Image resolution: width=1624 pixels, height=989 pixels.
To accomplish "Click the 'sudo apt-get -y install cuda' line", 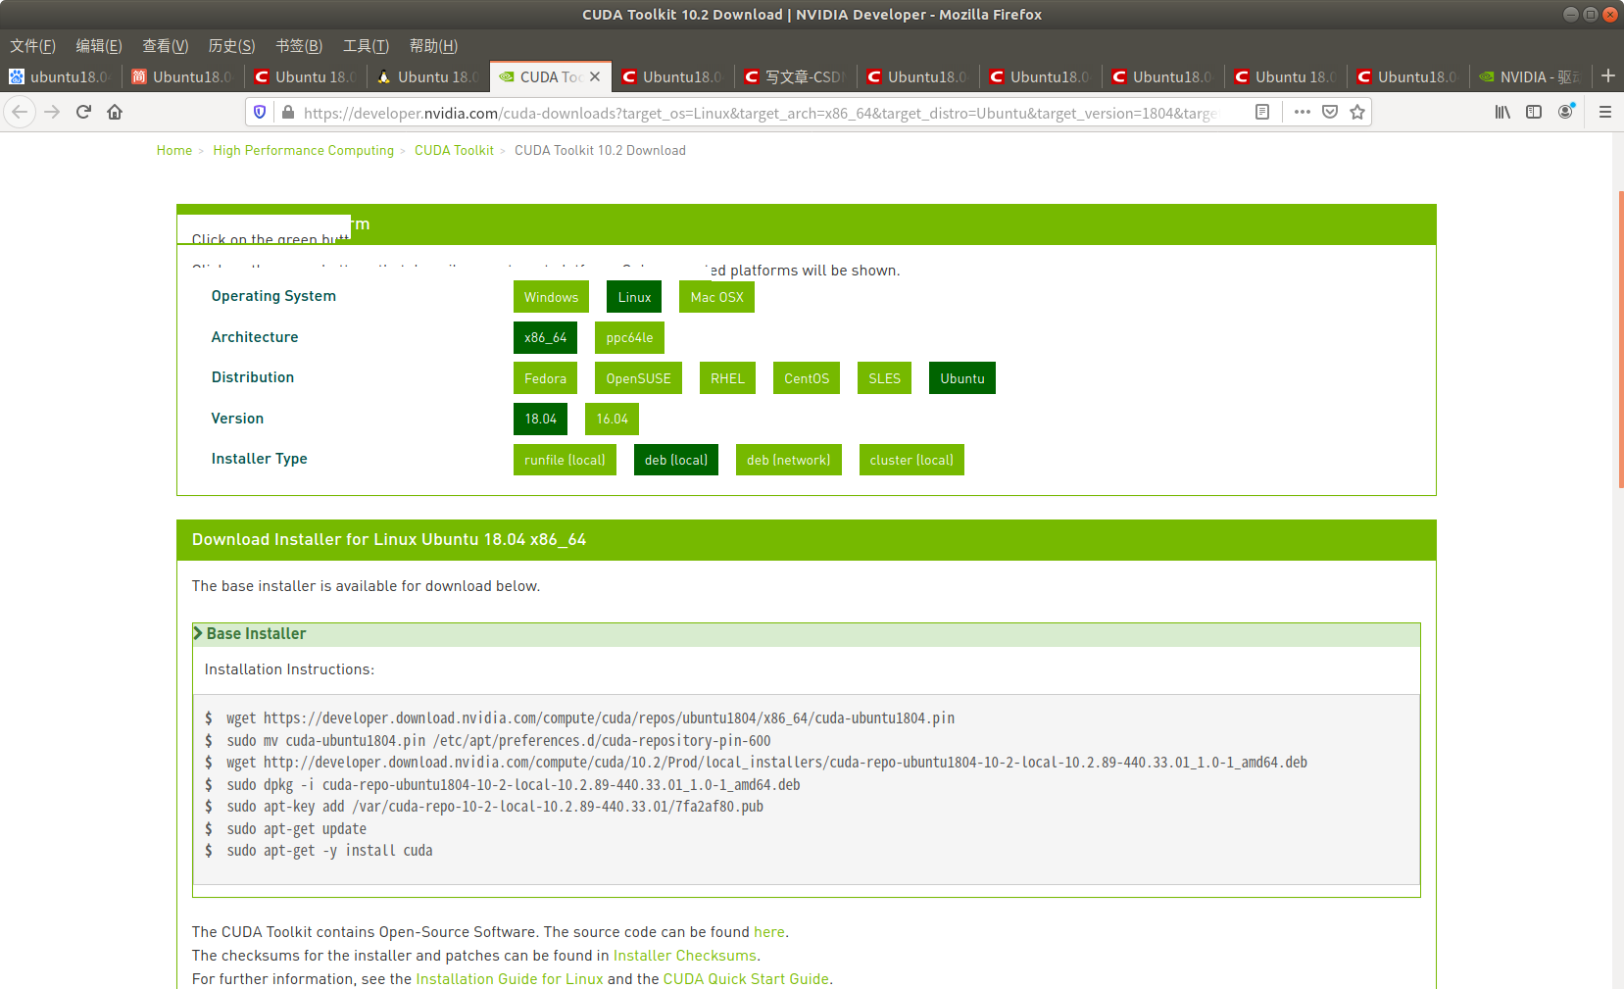I will [329, 851].
